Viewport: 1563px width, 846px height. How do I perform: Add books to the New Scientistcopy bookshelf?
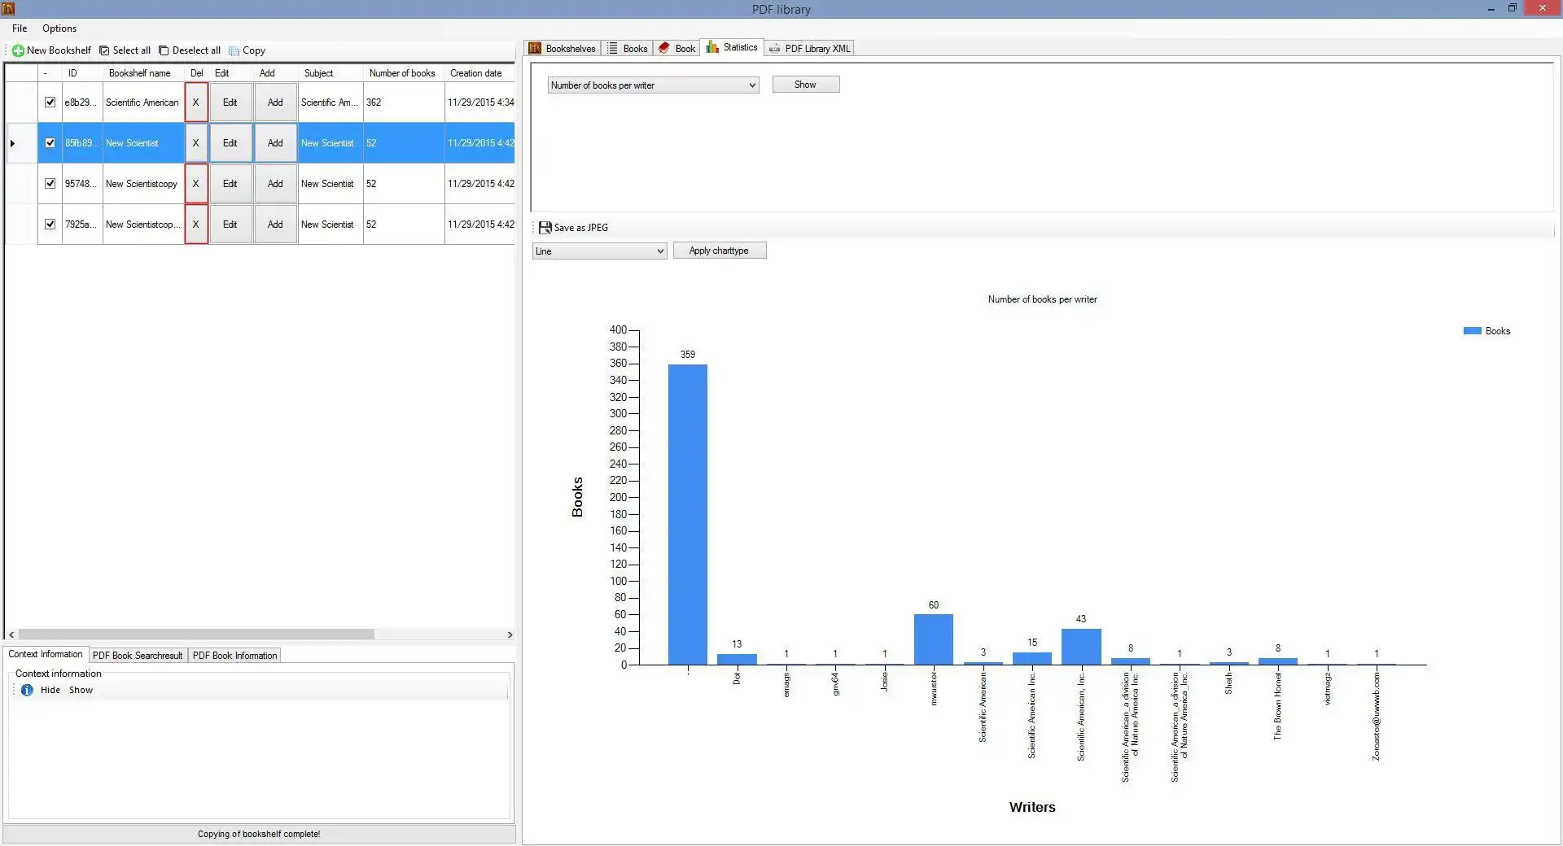(x=275, y=184)
